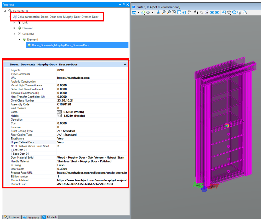This screenshot has width=262, height=219.
Task: Select the Link tree item
Action: point(25,23)
